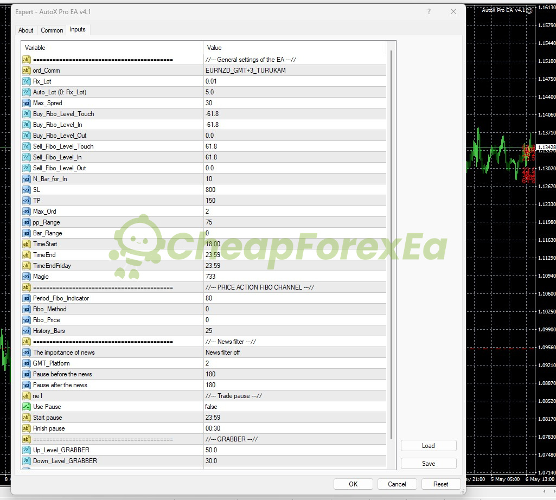556x500 pixels.
Task: Click the integer icon beside N_Bar_for_In
Action: [x=27, y=179]
